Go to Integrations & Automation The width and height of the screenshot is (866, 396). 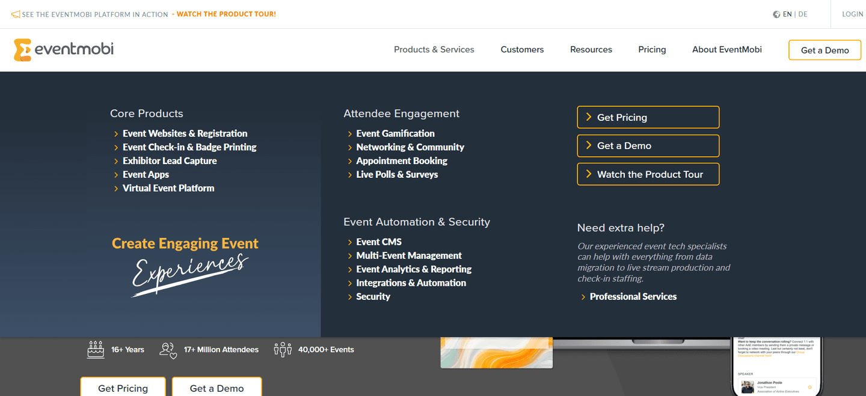[x=411, y=283]
